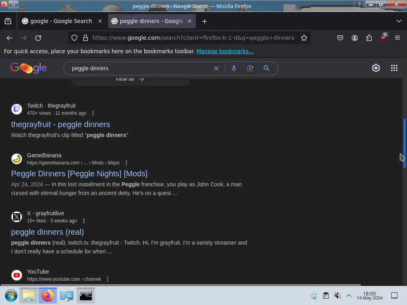Screen dimensions: 407x305
Task: Open options for thegrayfruit Twitch result
Action: [x=93, y=113]
